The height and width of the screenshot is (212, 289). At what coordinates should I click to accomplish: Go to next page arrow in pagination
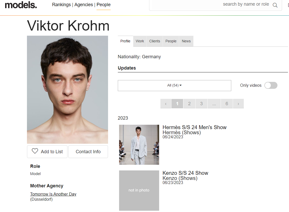238,104
